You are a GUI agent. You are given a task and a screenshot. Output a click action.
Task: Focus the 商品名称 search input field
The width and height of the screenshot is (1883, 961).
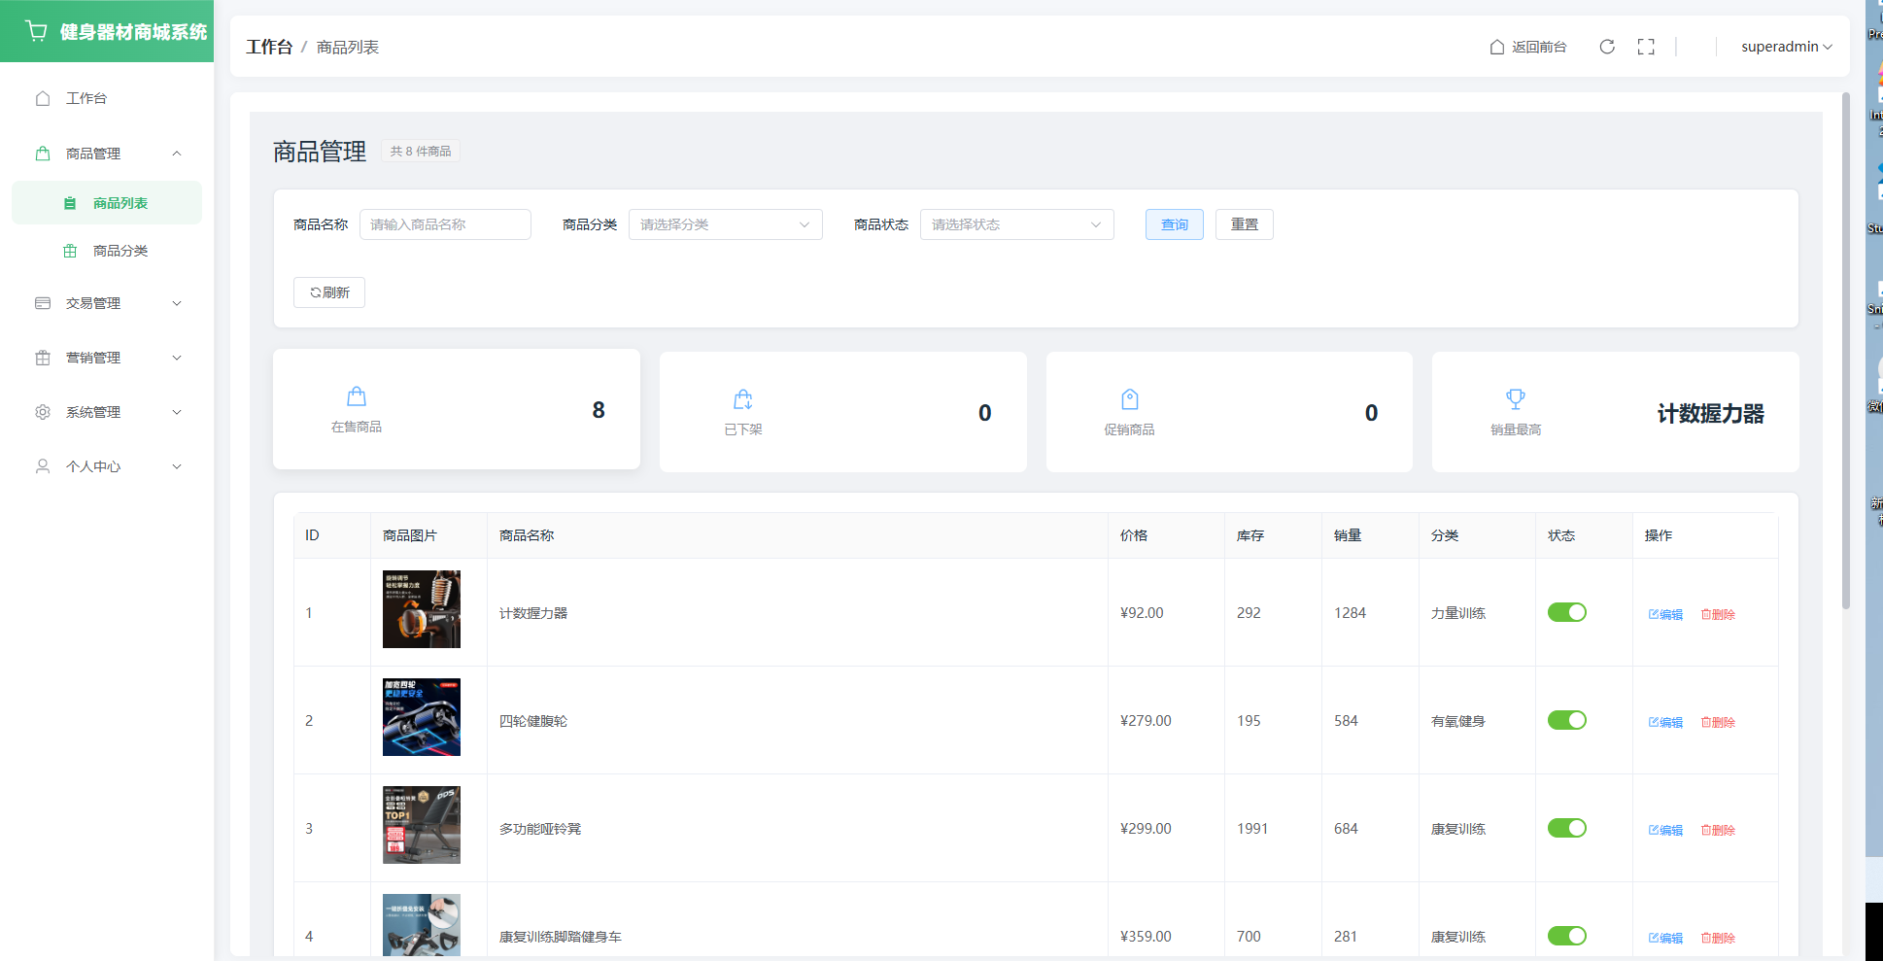pos(445,224)
